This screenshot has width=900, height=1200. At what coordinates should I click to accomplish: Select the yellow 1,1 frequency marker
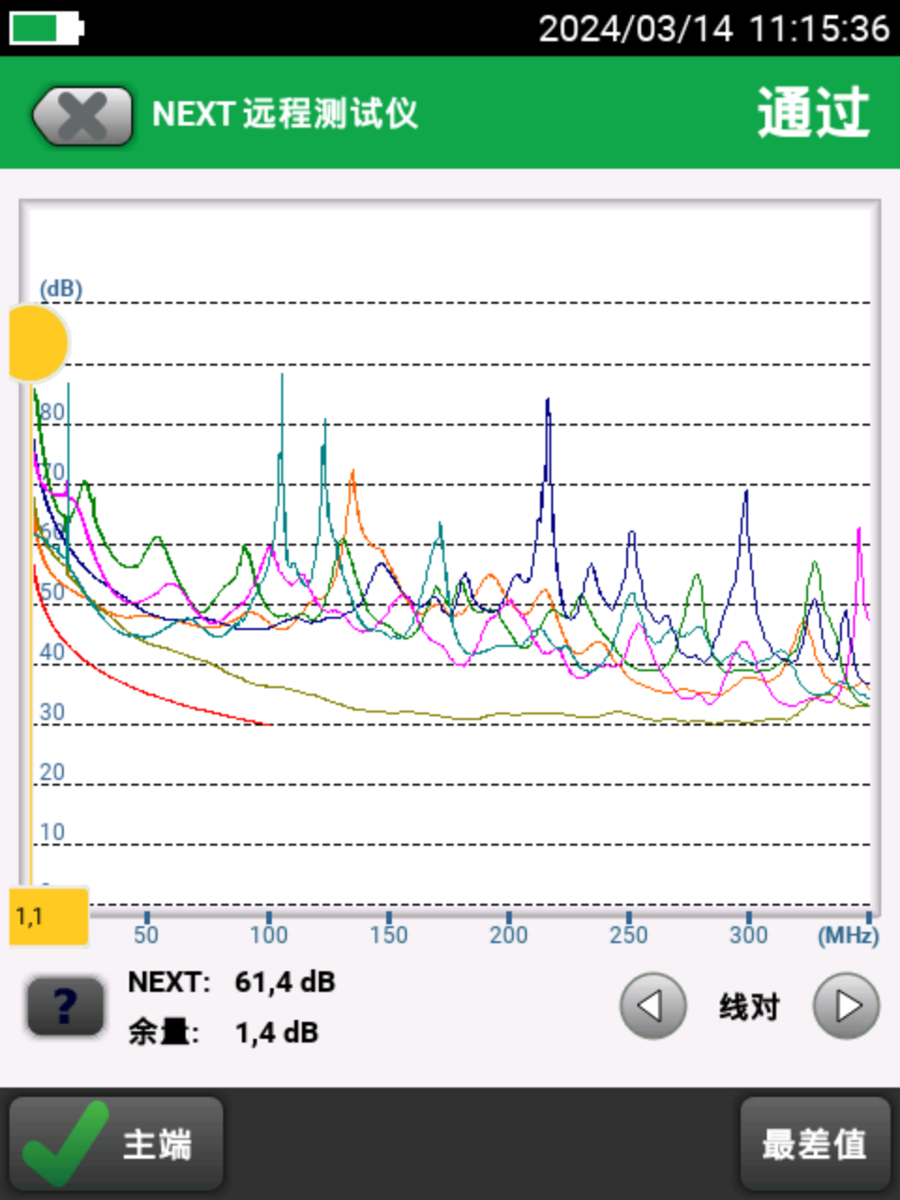click(49, 916)
